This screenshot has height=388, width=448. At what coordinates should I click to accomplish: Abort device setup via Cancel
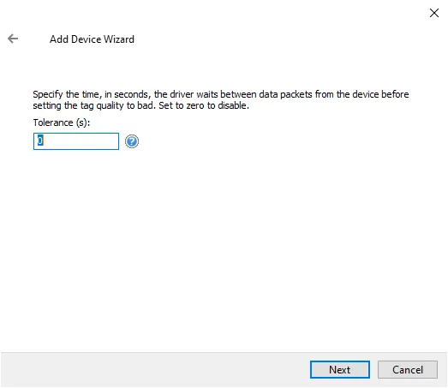tap(408, 369)
